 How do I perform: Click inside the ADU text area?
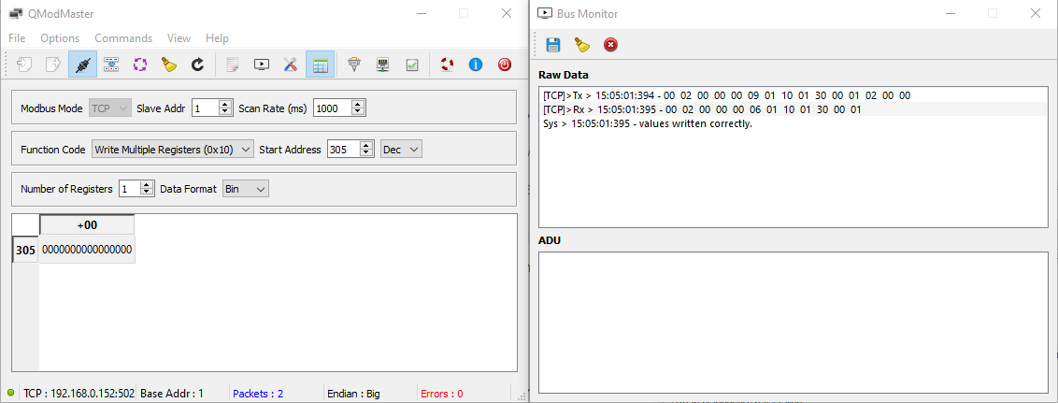(x=793, y=322)
